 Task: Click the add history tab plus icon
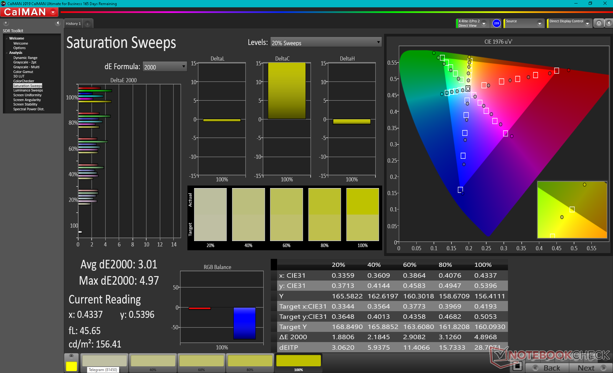pos(87,24)
